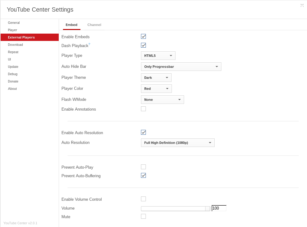This screenshot has height=227, width=307.
Task: Open the Player Type HTML5 dropdown
Action: (x=158, y=56)
